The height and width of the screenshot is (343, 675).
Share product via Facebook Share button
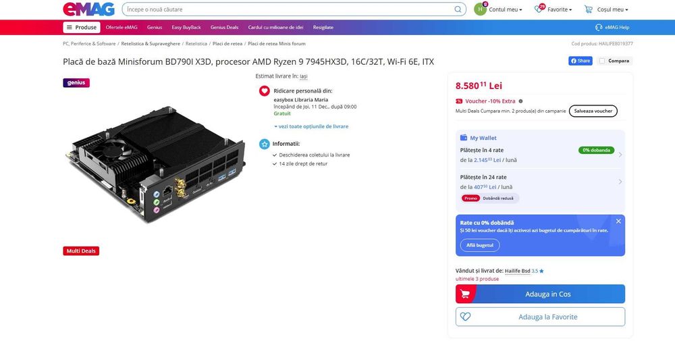[x=580, y=61]
